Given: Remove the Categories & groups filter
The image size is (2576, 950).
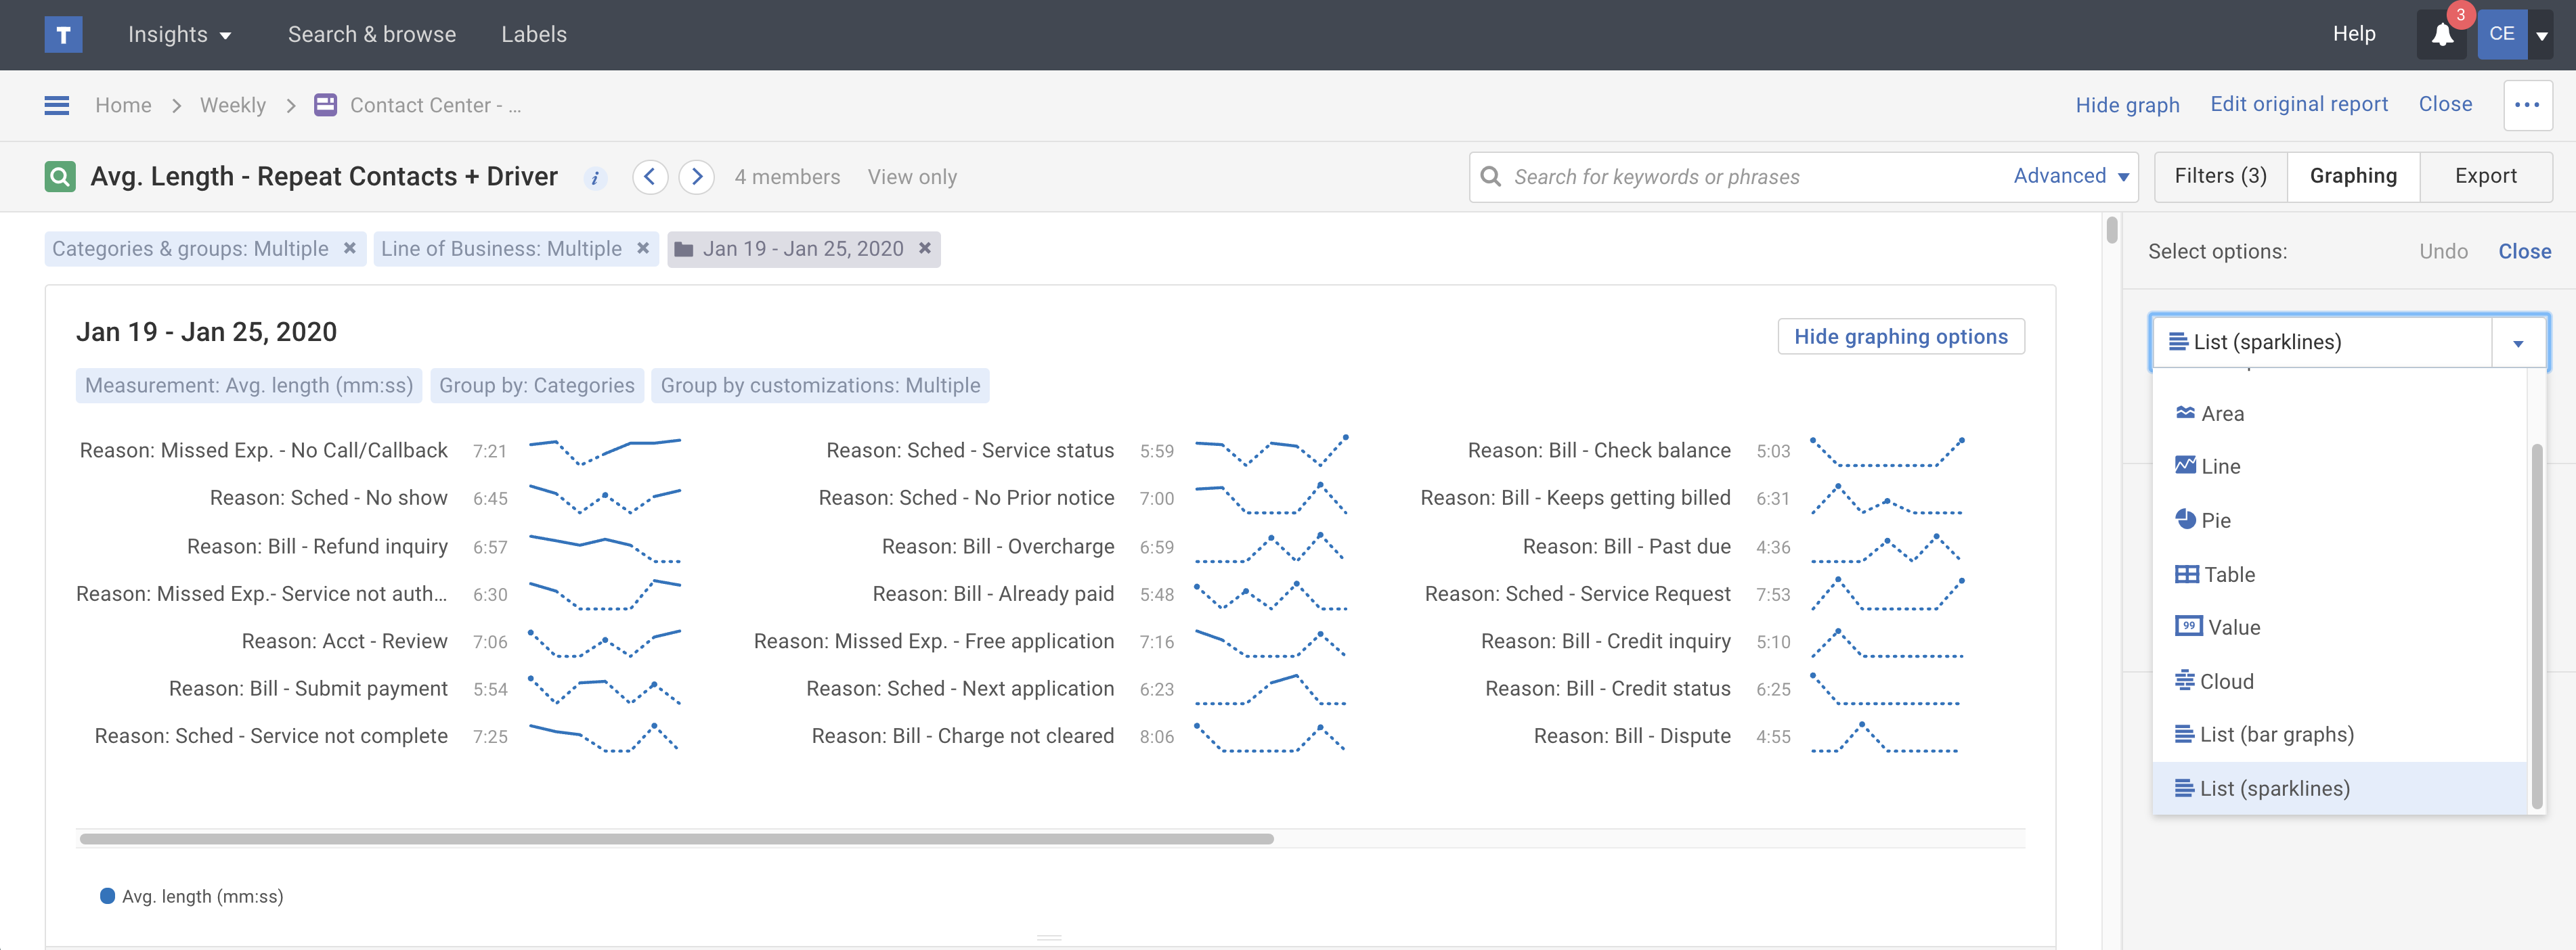Looking at the screenshot, I should 350,249.
